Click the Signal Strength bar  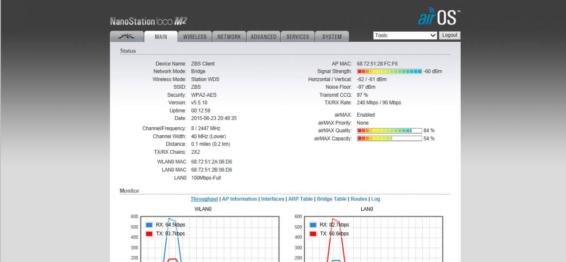(x=389, y=72)
